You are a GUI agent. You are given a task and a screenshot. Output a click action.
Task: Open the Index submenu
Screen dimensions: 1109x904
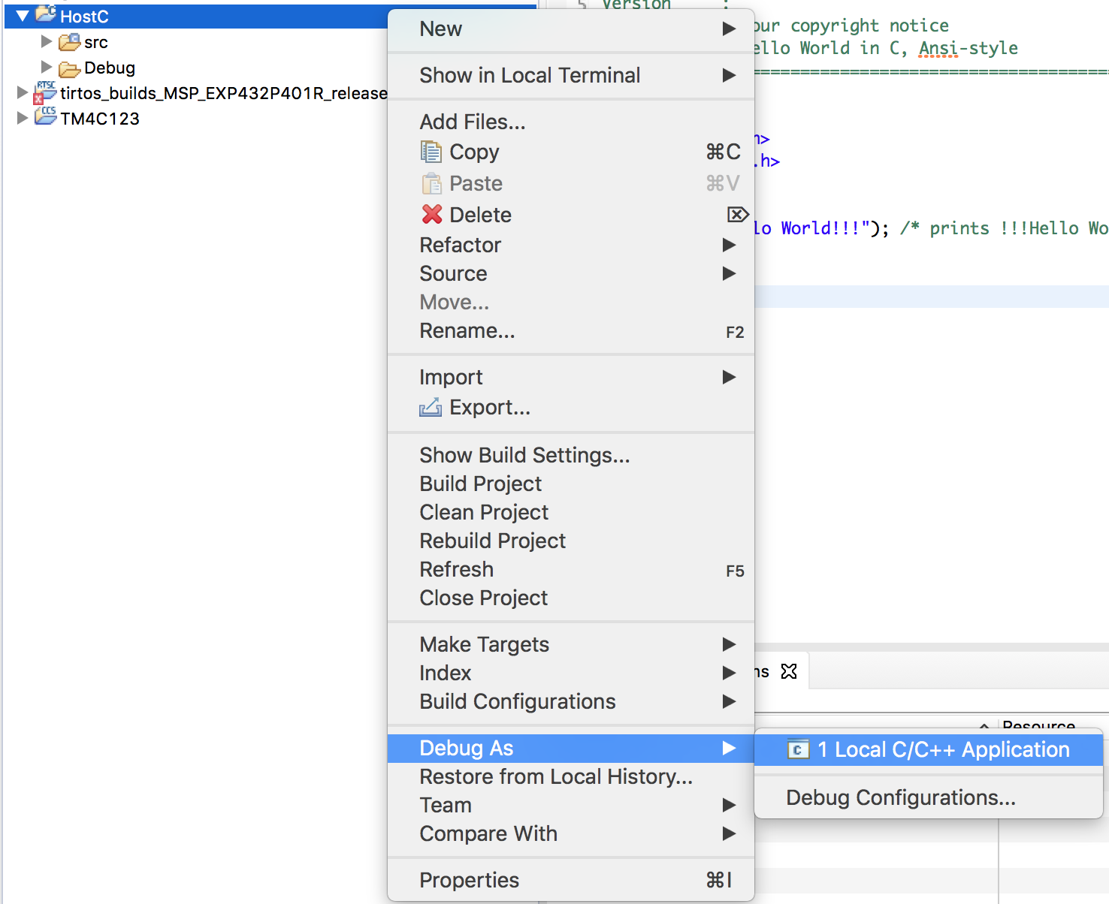pos(571,673)
